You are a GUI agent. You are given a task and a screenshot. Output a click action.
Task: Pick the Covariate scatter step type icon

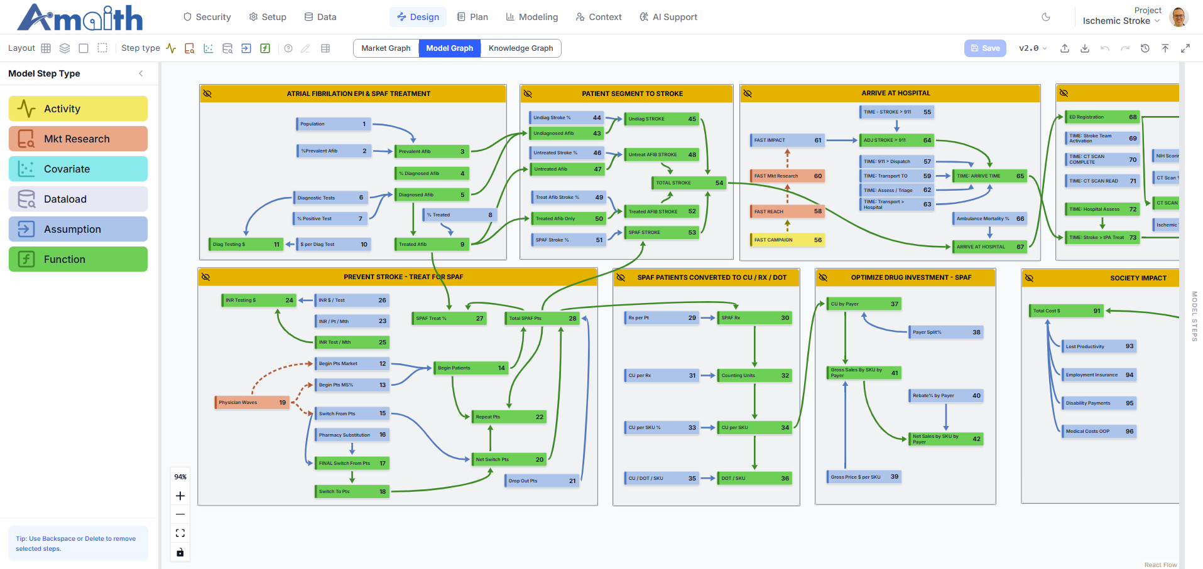point(209,48)
